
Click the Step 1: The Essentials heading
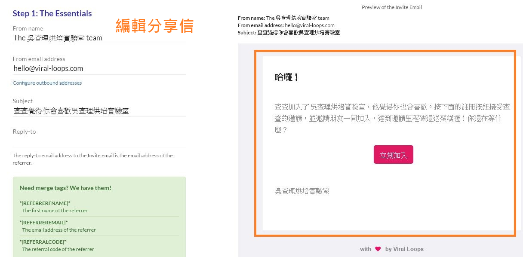point(52,13)
